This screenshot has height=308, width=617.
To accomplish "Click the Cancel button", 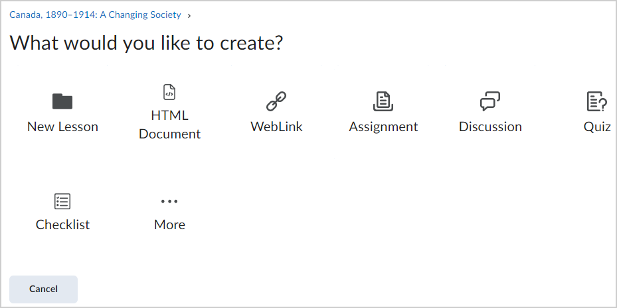I will tap(43, 289).
